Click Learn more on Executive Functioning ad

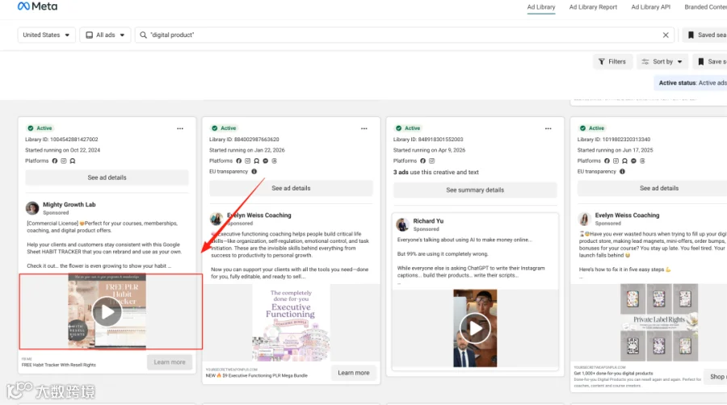pyautogui.click(x=353, y=373)
